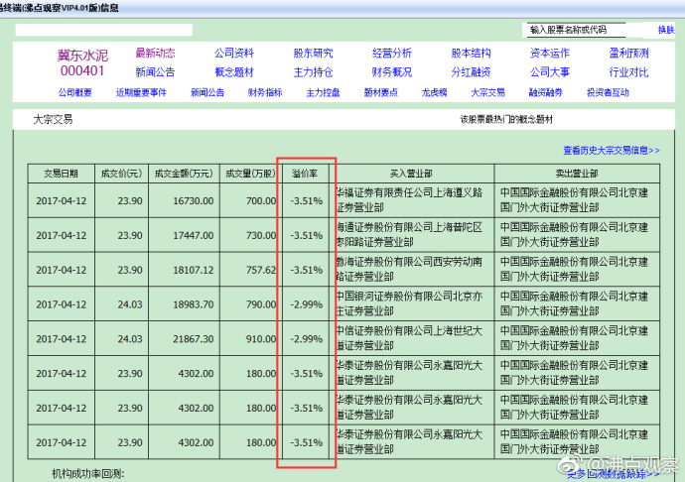
Task: Select the 16730.00 amount cell
Action: tap(184, 200)
